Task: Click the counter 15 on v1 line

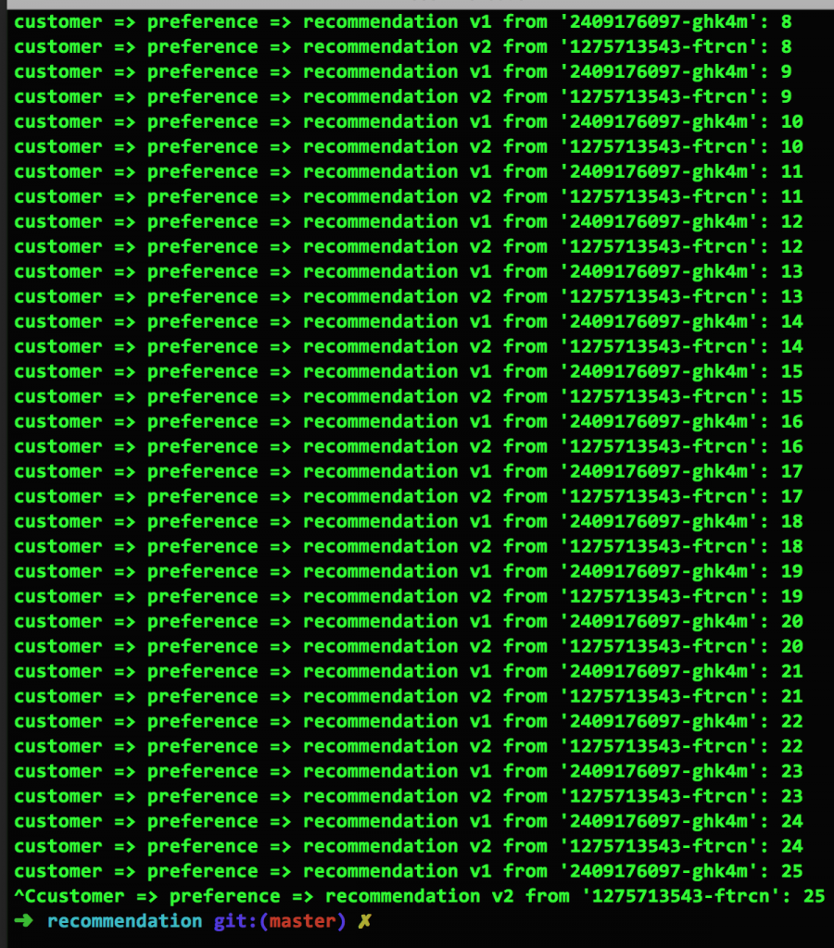Action: pos(791,371)
